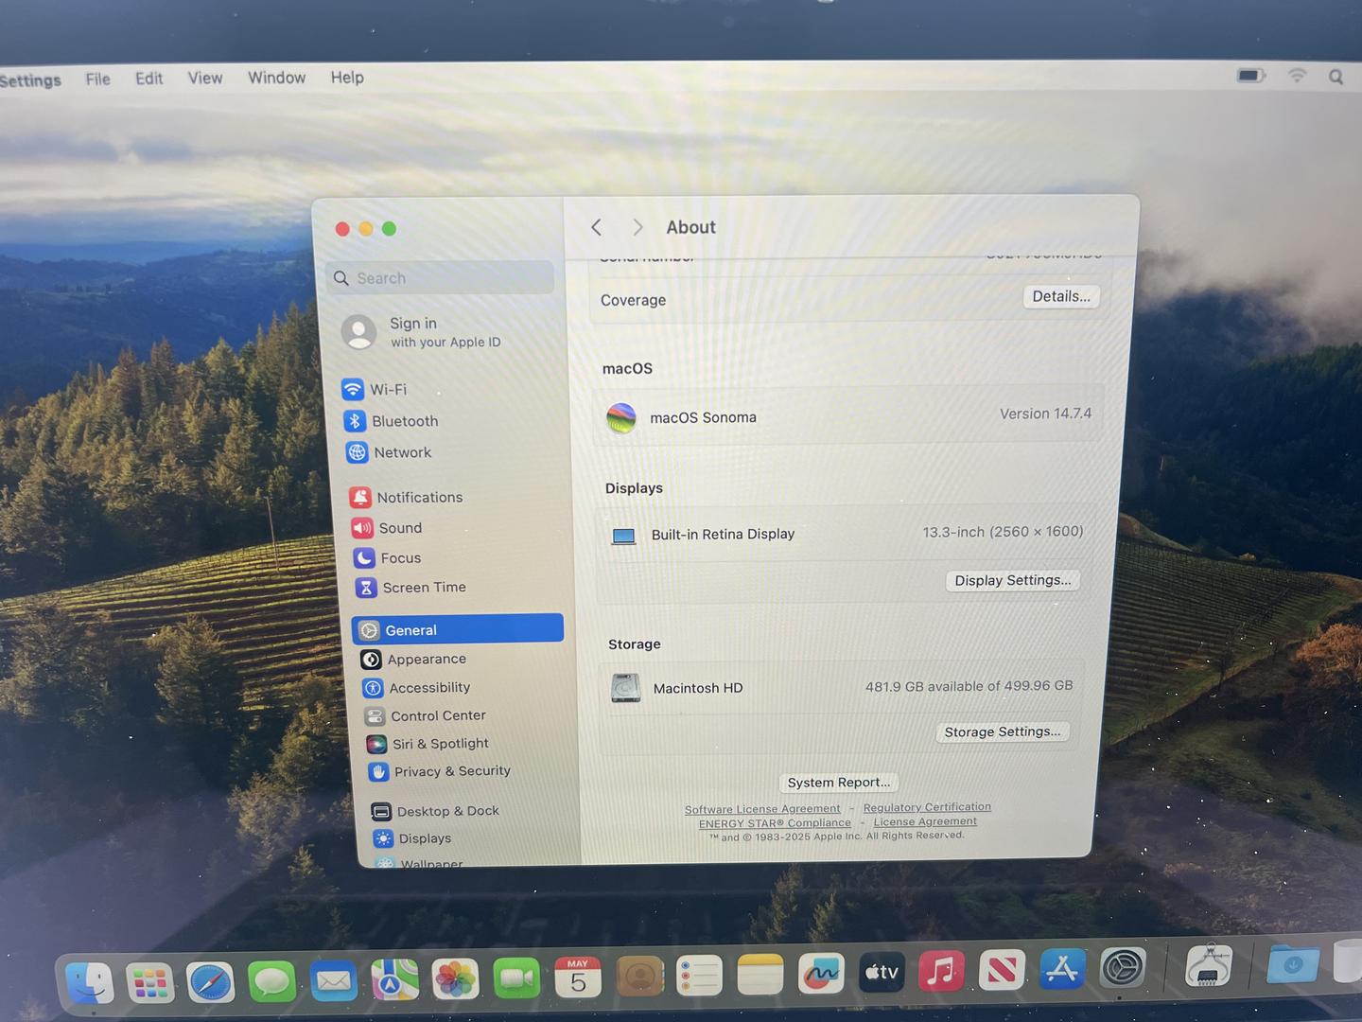Open Wi-Fi status in menu bar
This screenshot has height=1022, width=1362.
[x=1297, y=75]
